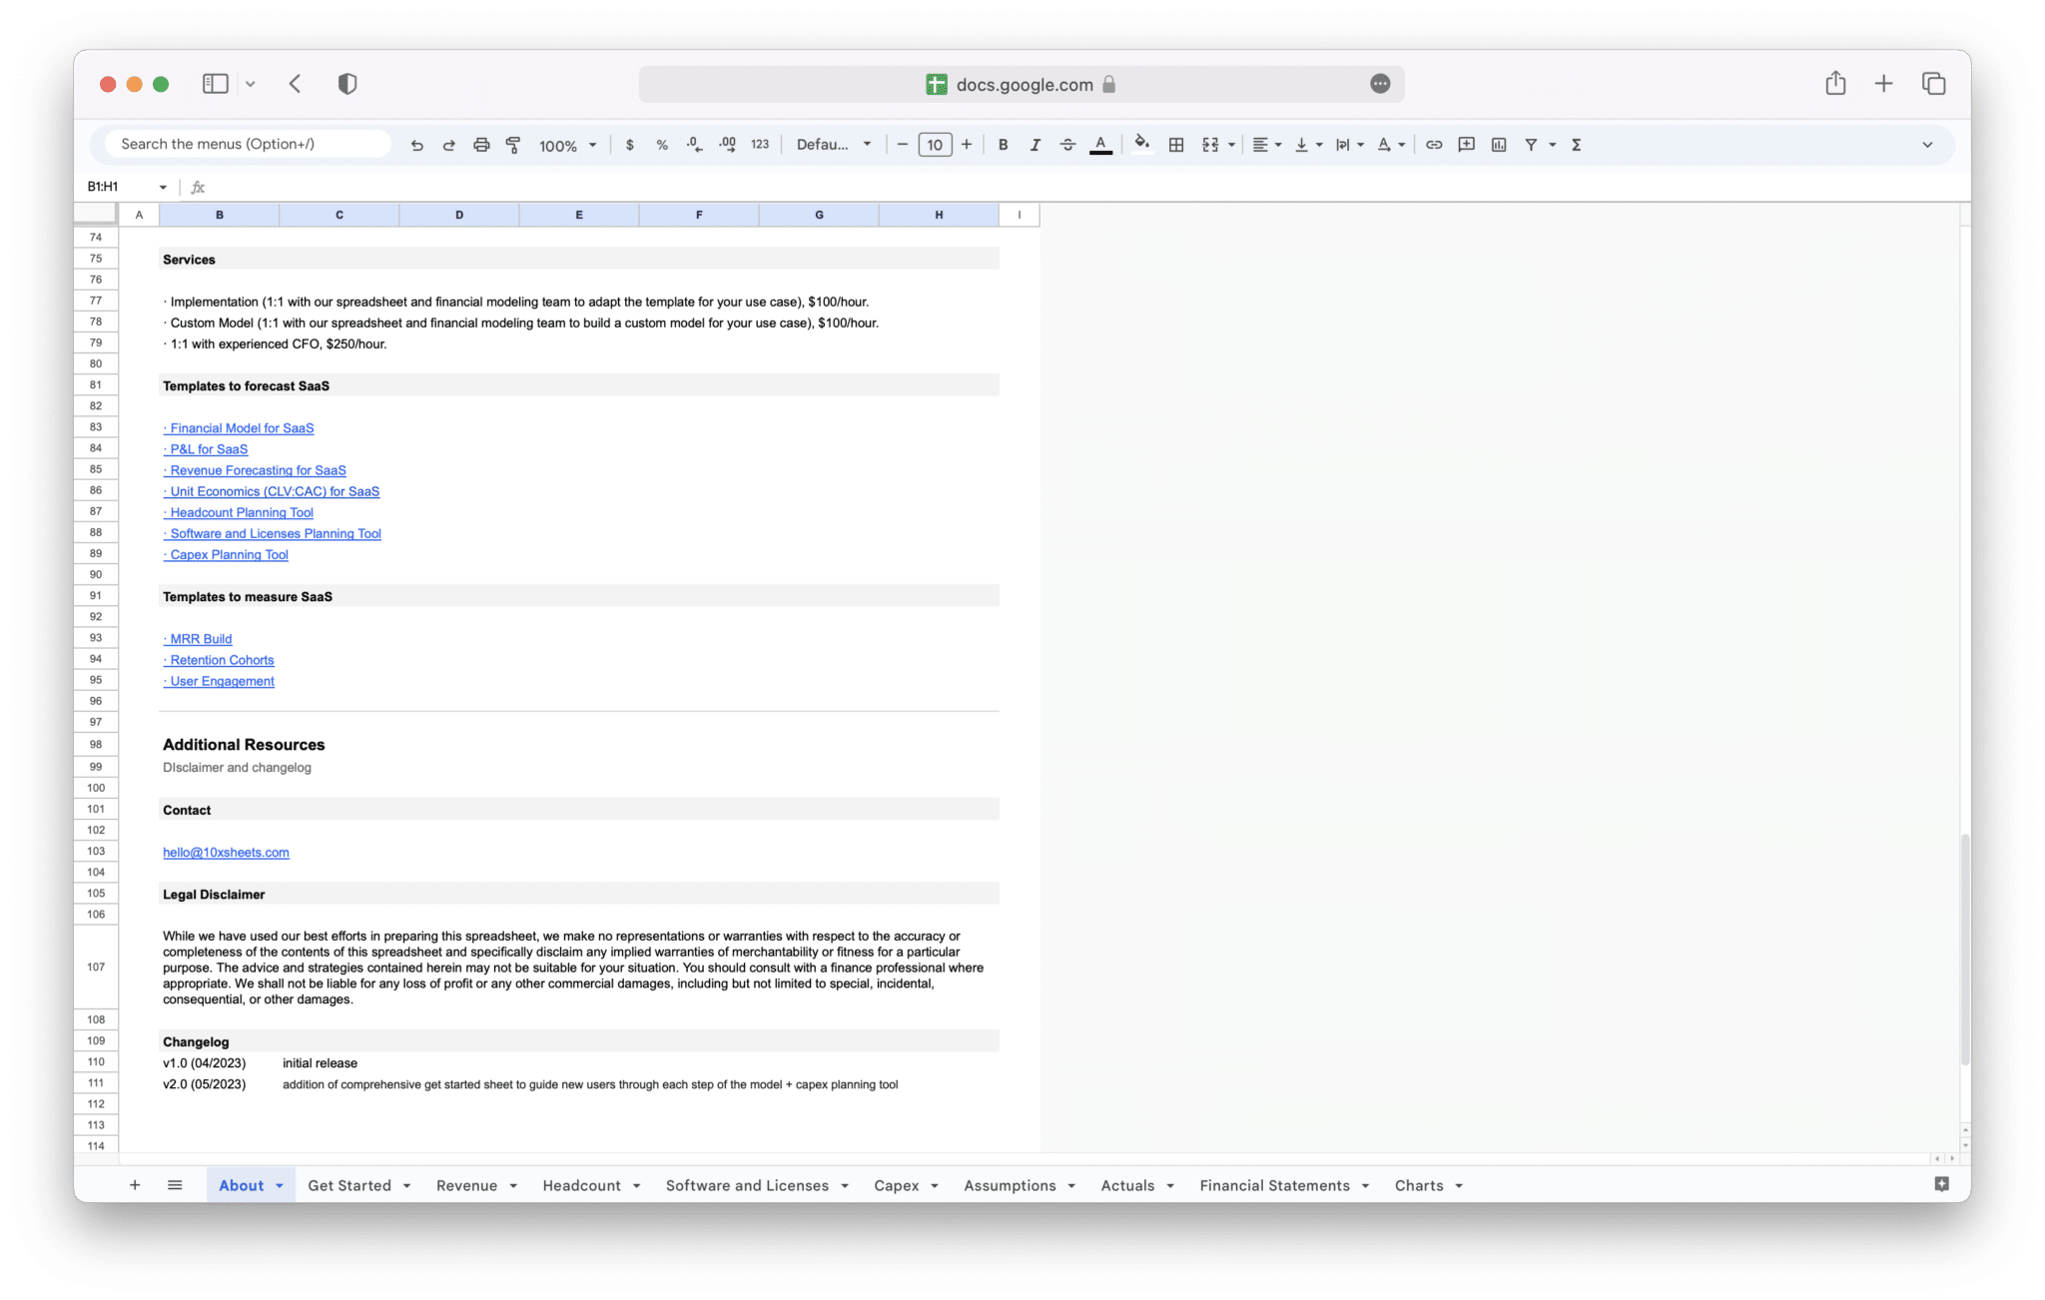This screenshot has width=2045, height=1300.
Task: Click the Insert comment icon
Action: [1466, 144]
